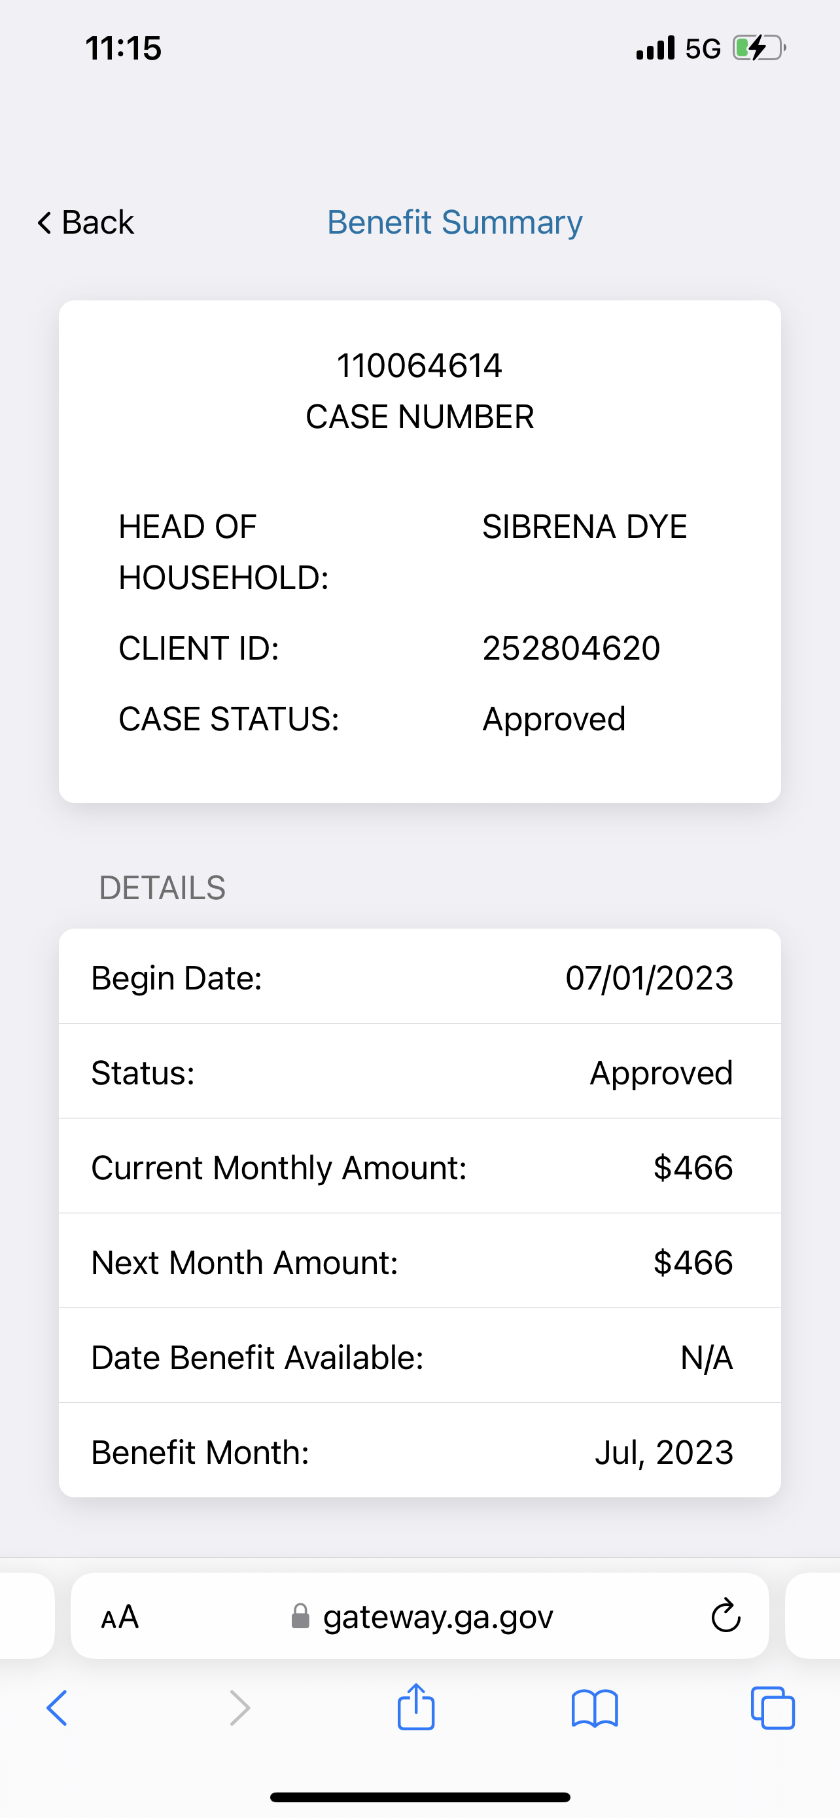Tap the Back text button

[x=97, y=223]
